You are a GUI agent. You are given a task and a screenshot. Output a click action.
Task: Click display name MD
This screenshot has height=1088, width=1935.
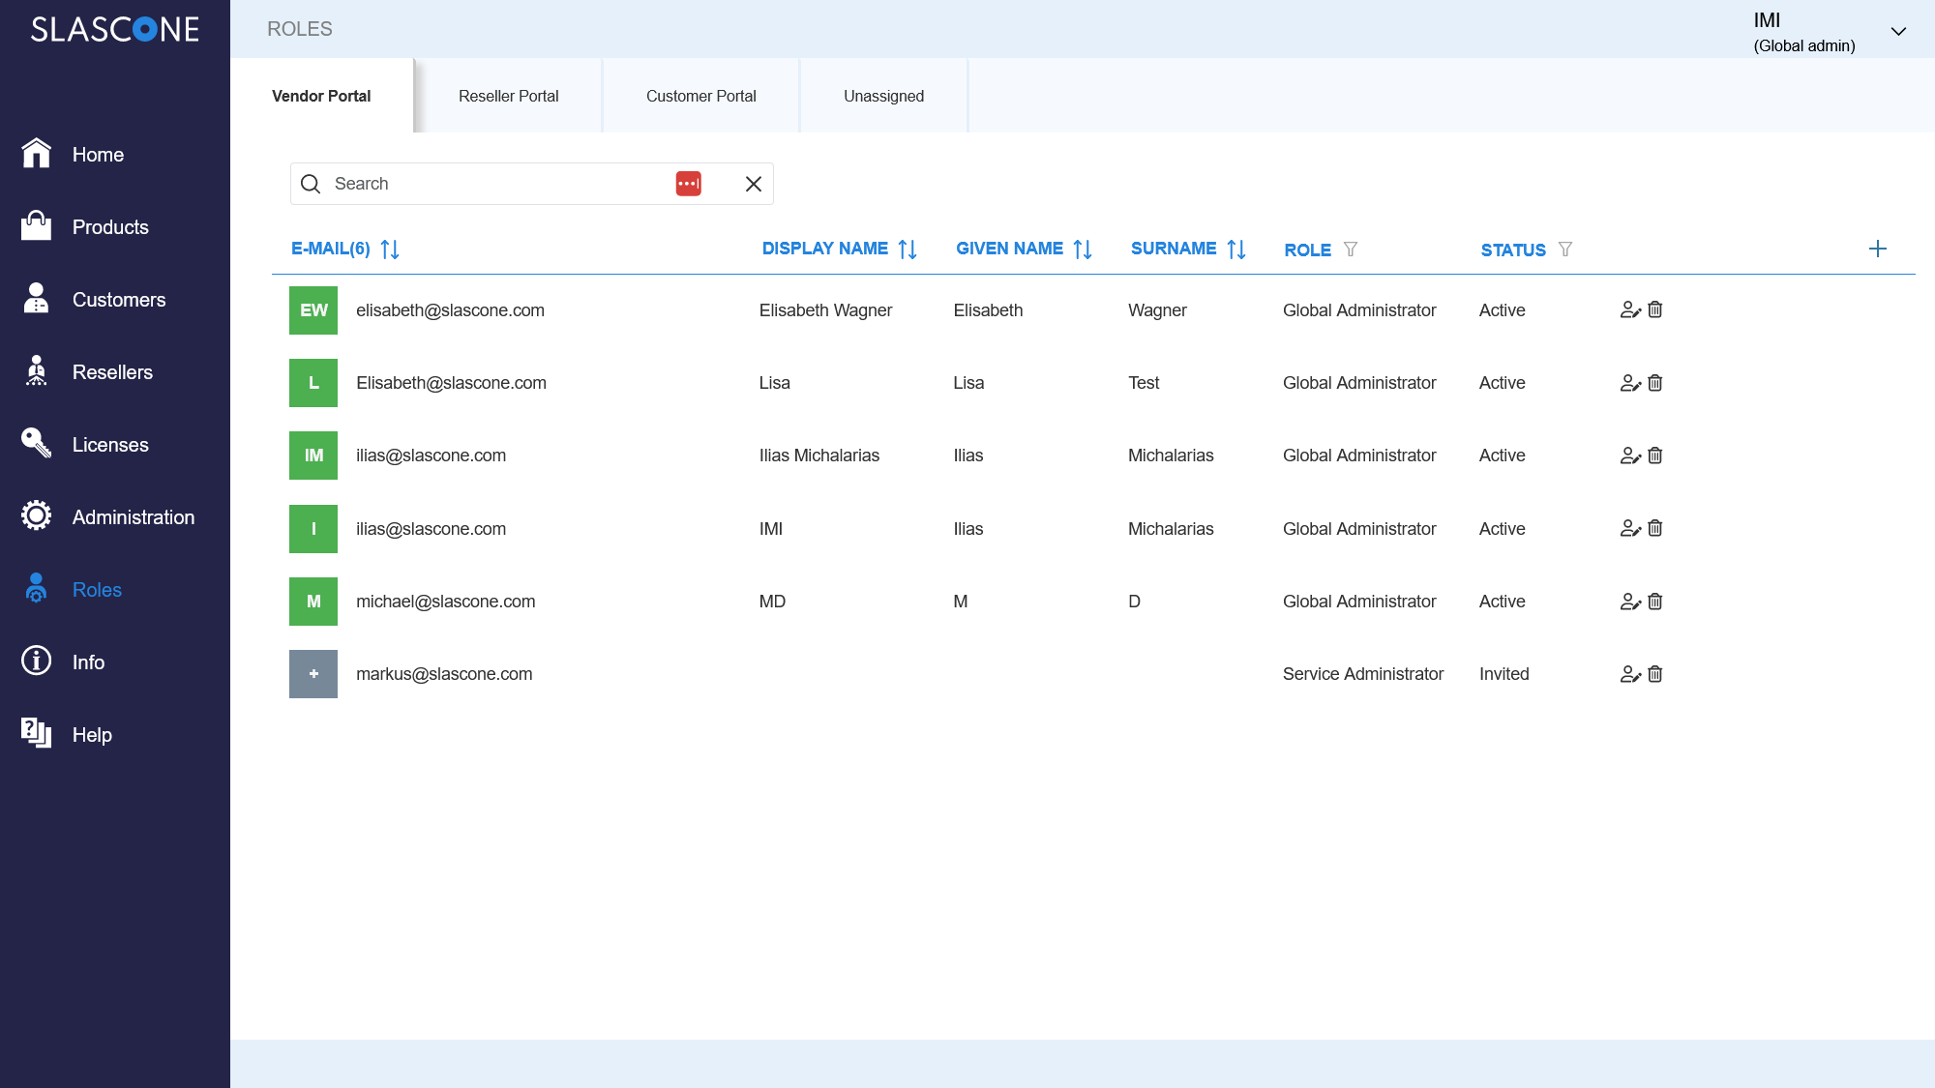(x=772, y=602)
